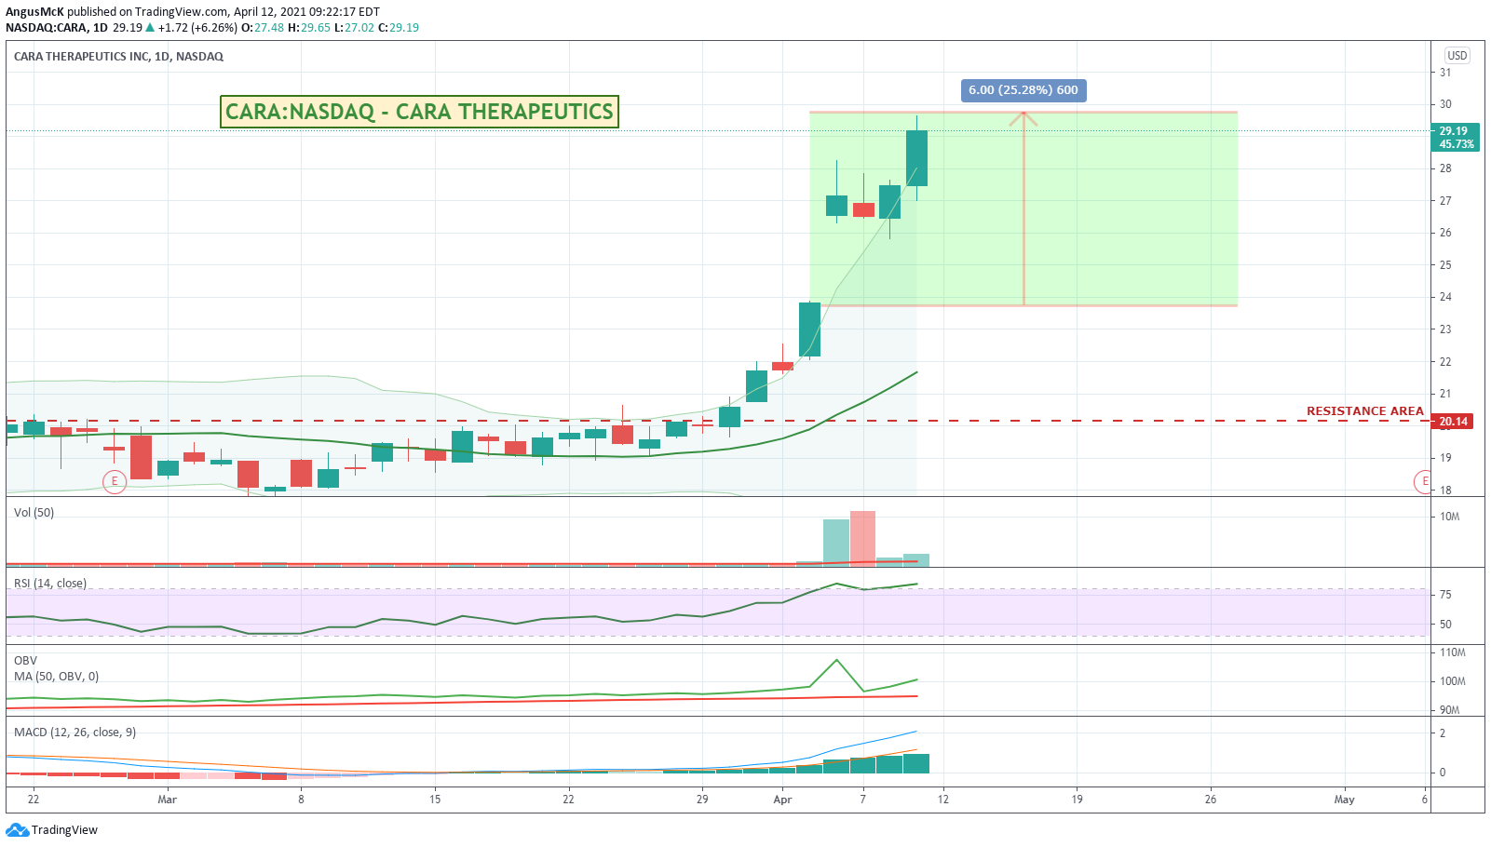Image resolution: width=1491 pixels, height=847 pixels.
Task: Click the '19' date label on time axis
Action: pyautogui.click(x=1077, y=800)
